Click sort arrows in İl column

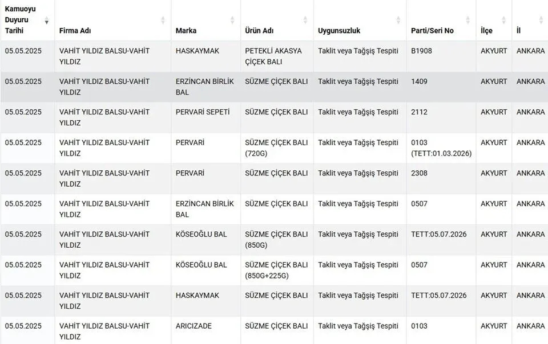pos(541,20)
